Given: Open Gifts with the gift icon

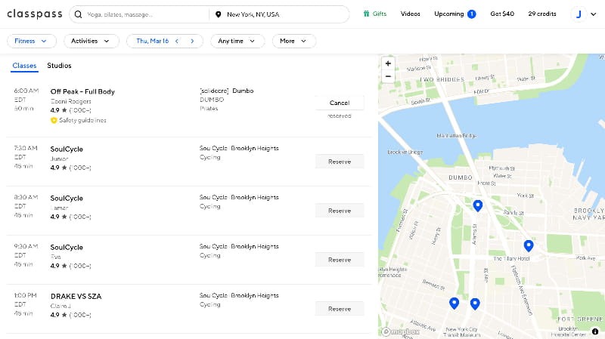Looking at the screenshot, I should point(367,14).
